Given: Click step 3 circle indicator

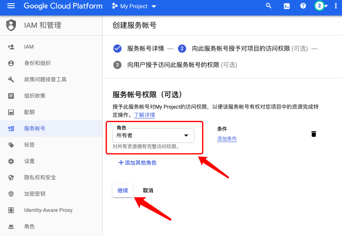Looking at the screenshot, I should (x=117, y=65).
